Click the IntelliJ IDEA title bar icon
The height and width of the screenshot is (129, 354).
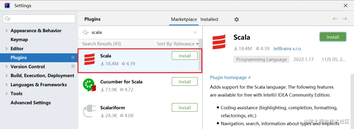(x=7, y=5)
